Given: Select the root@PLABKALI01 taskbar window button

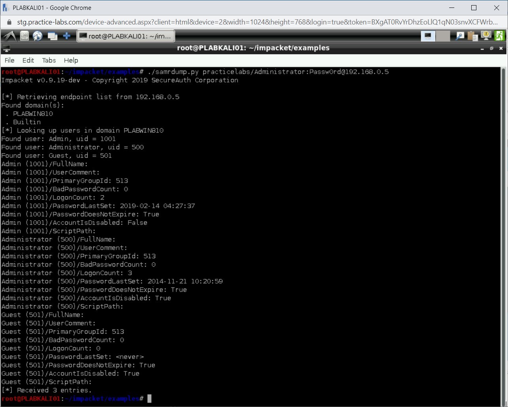Looking at the screenshot, I should tap(125, 36).
